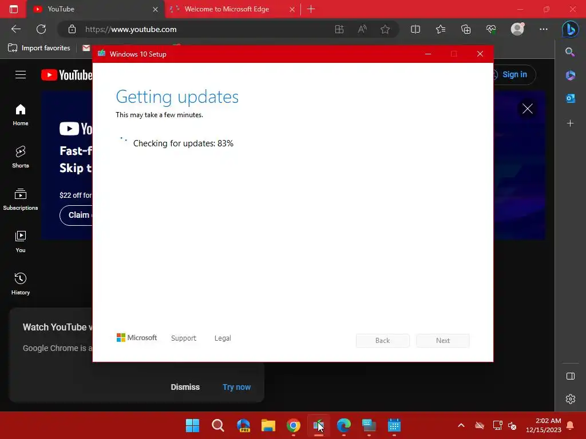This screenshot has height=439, width=586.
Task: Toggle the sidebar panel layout icon
Action: [571, 376]
